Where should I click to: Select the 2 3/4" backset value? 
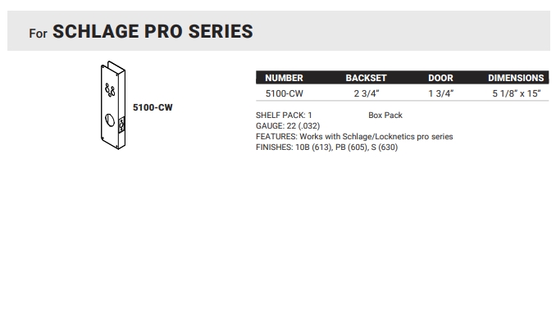[x=367, y=93]
